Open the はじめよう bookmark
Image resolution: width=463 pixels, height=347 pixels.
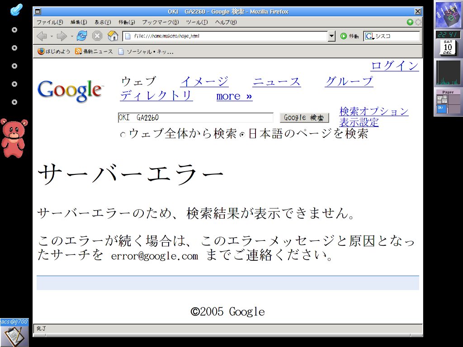54,52
